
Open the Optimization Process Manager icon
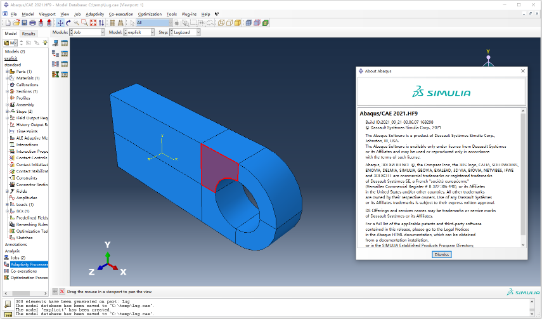(x=64, y=74)
